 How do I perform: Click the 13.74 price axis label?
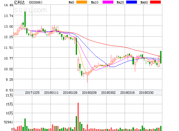[x=9, y=16]
